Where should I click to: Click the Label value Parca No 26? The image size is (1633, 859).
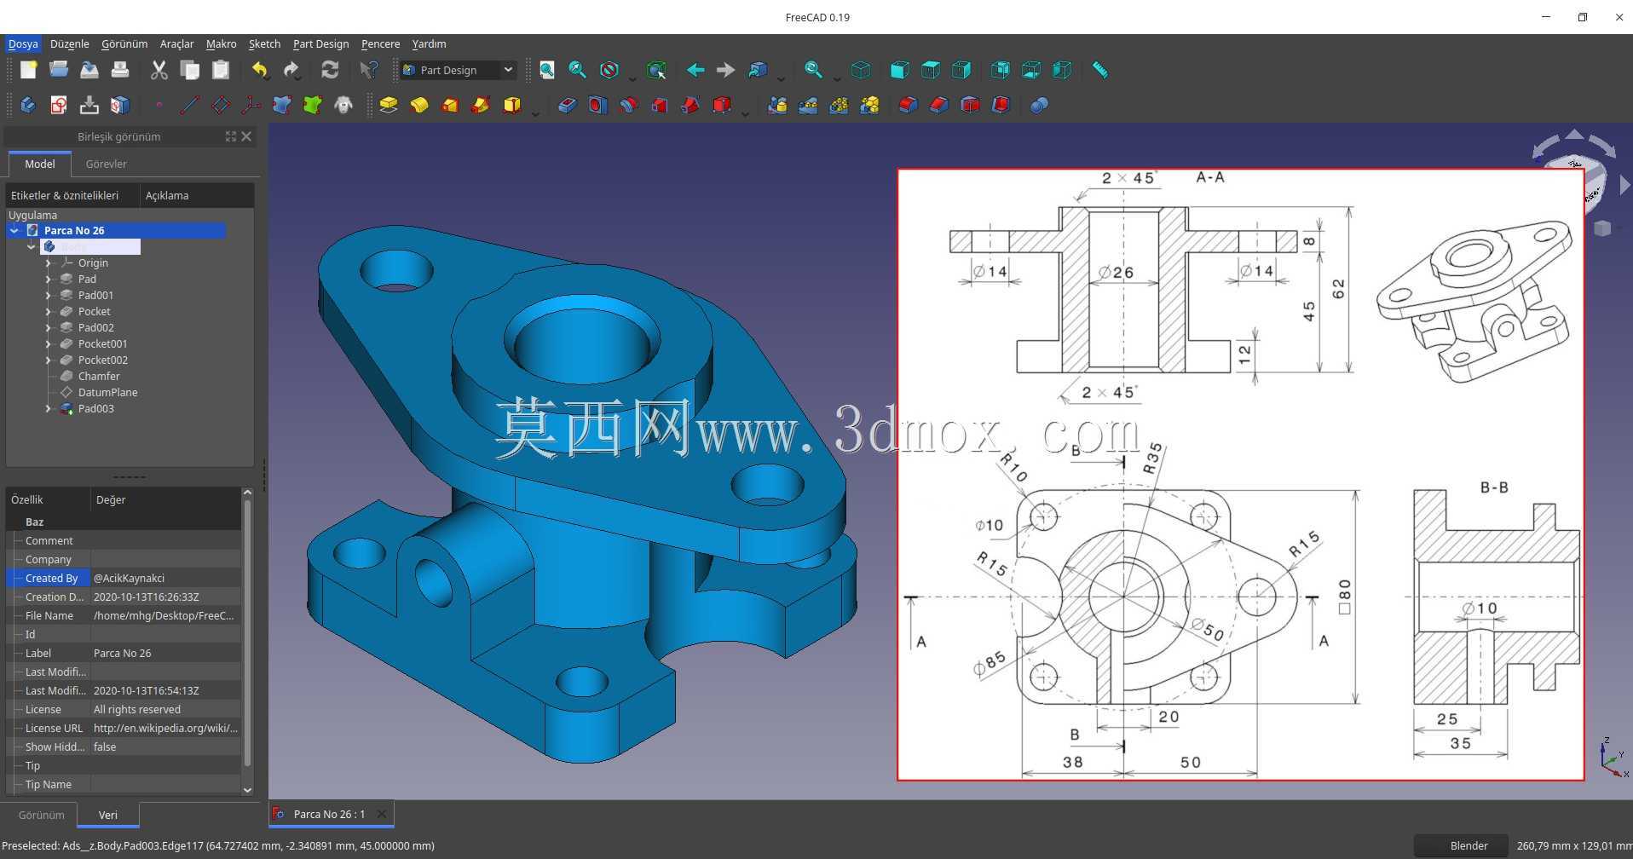pyautogui.click(x=165, y=653)
